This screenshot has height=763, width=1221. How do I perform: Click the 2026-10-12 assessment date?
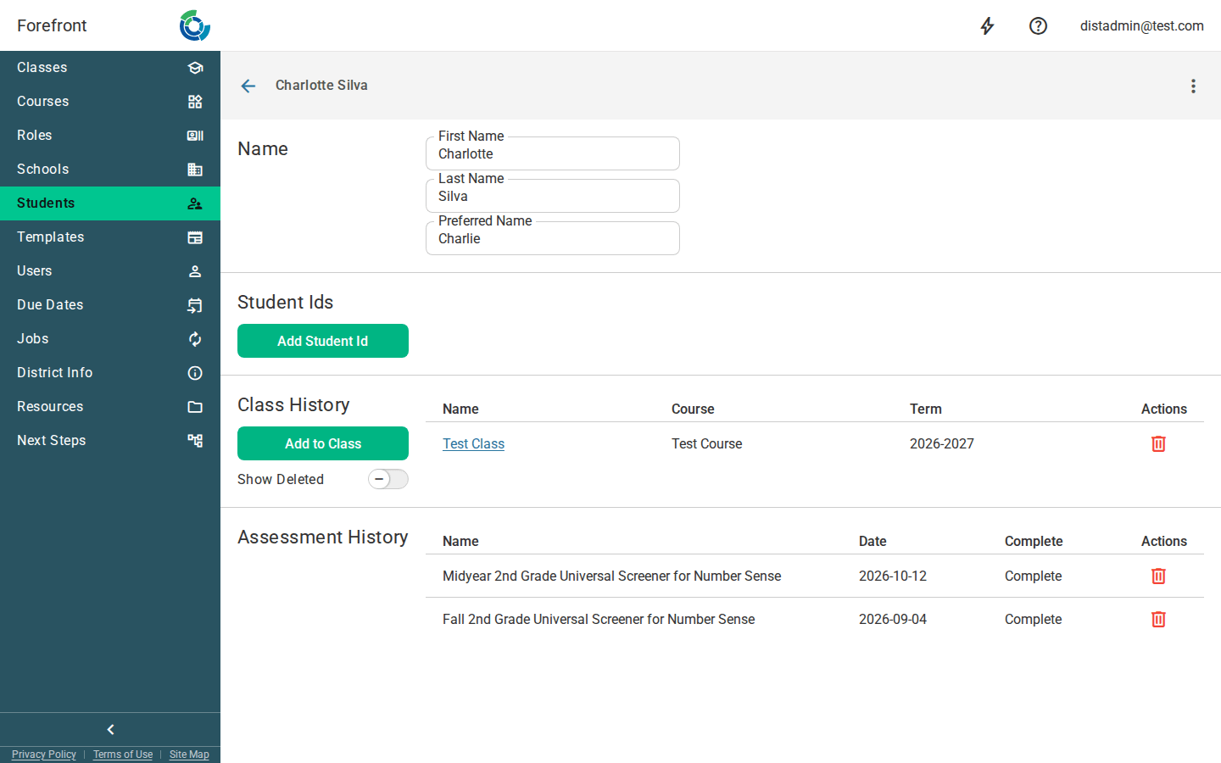pos(893,576)
